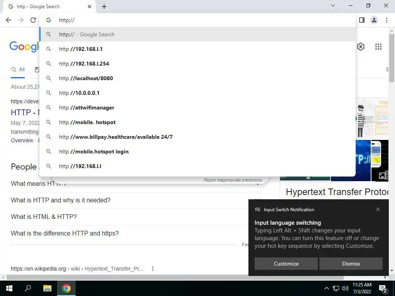Open Wikipedia result options three-dot icon
Image resolution: width=395 pixels, height=296 pixels.
(153, 269)
